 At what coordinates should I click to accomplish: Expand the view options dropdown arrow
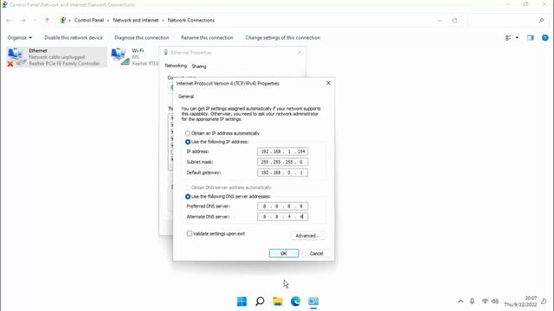(517, 38)
